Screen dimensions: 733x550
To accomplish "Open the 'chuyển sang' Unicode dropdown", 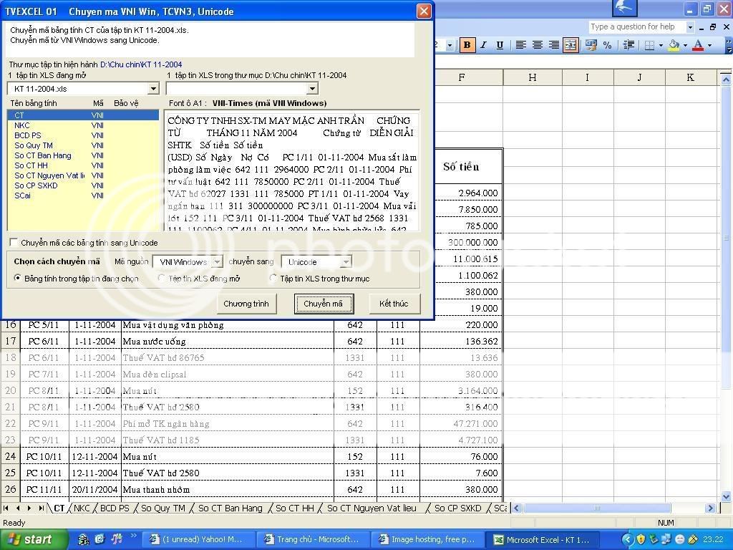I will point(345,262).
